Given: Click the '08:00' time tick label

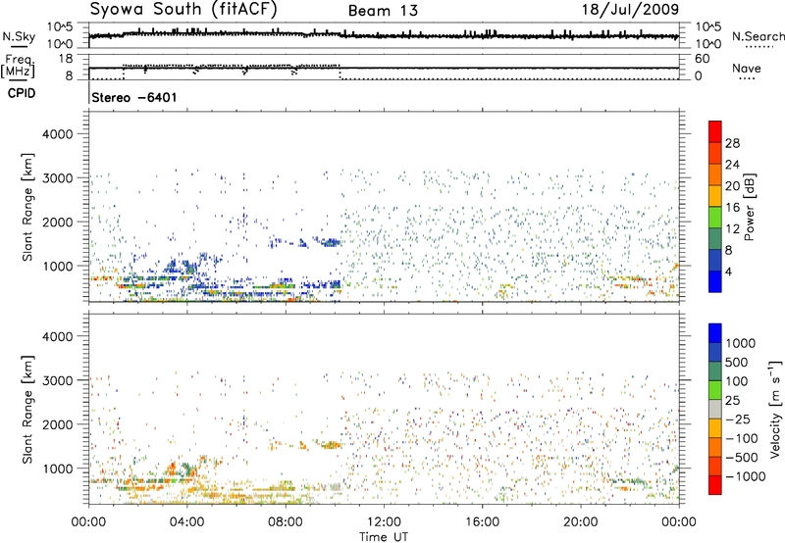Looking at the screenshot, I should [x=286, y=522].
